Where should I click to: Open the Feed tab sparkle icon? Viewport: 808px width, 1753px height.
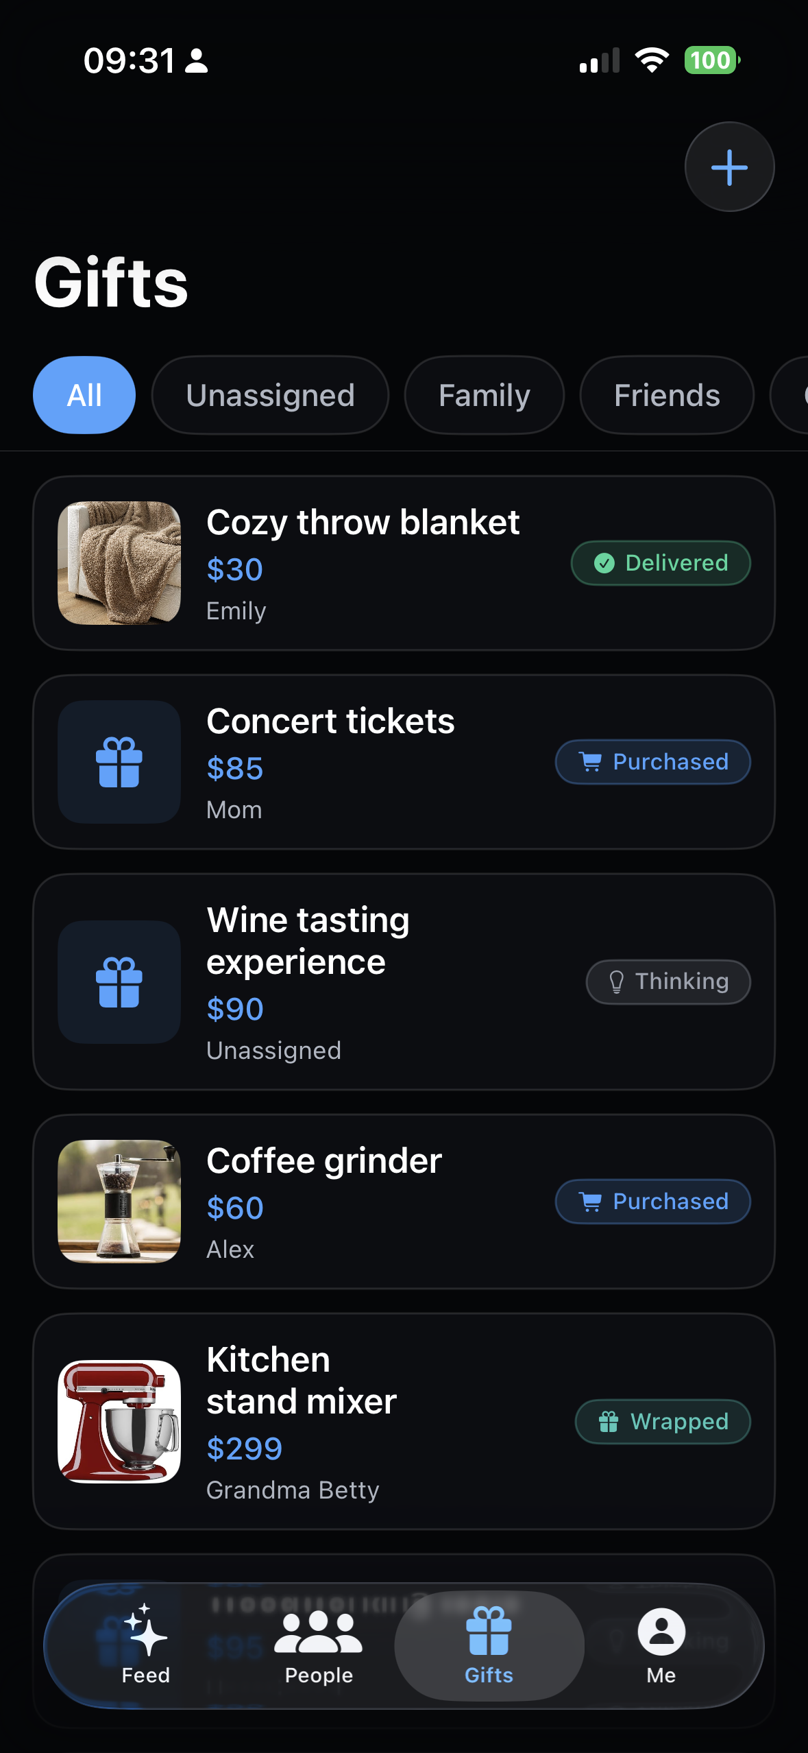click(x=145, y=1630)
